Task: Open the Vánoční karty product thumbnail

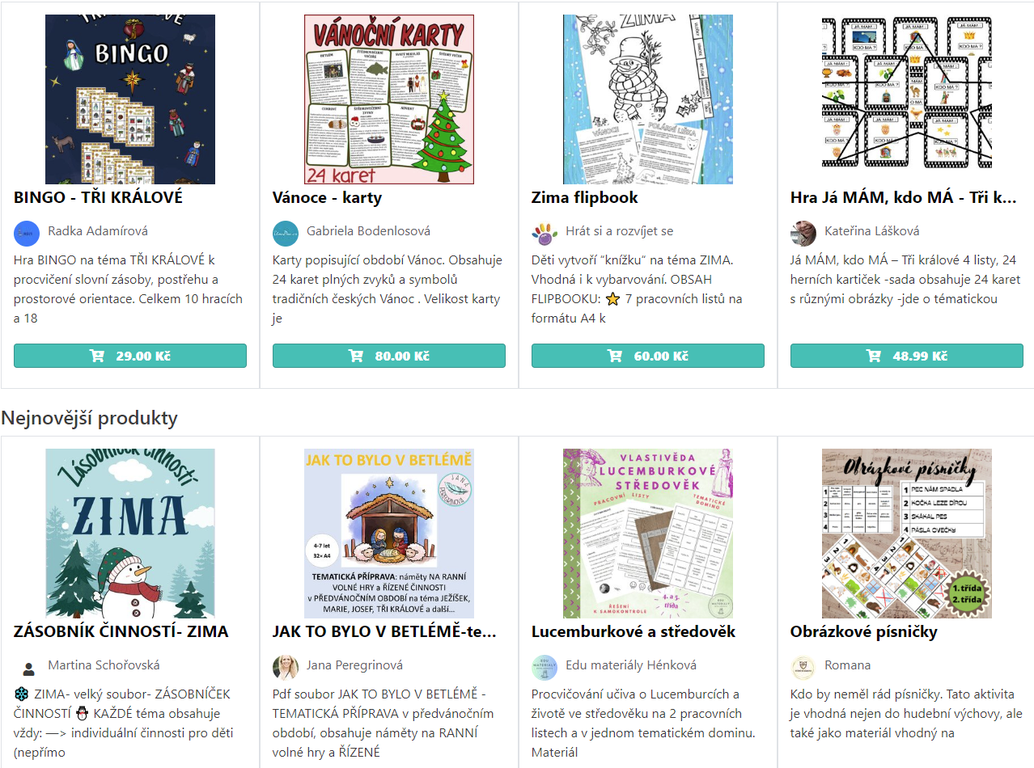Action: click(389, 99)
